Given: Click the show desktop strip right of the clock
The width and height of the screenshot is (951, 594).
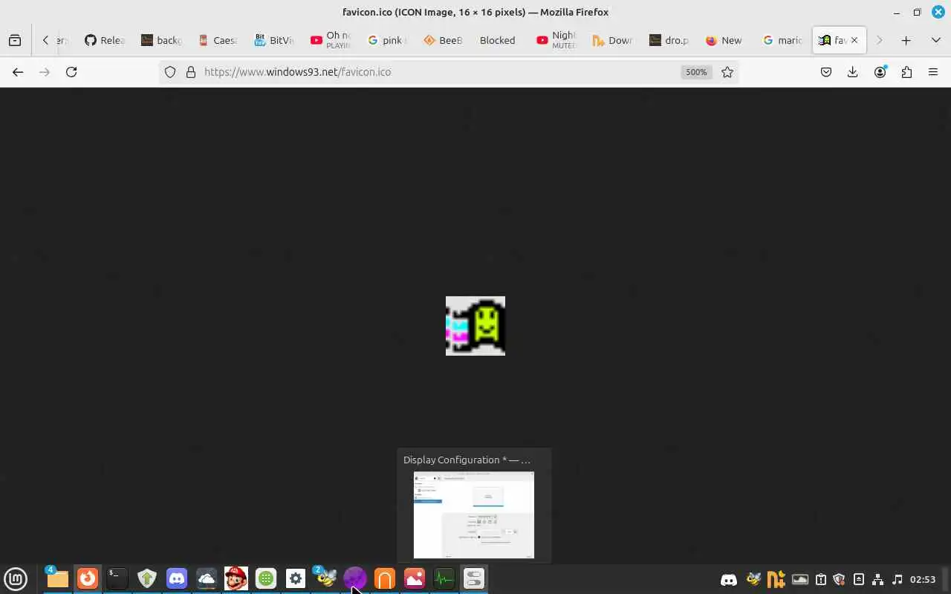Looking at the screenshot, I should pyautogui.click(x=946, y=579).
